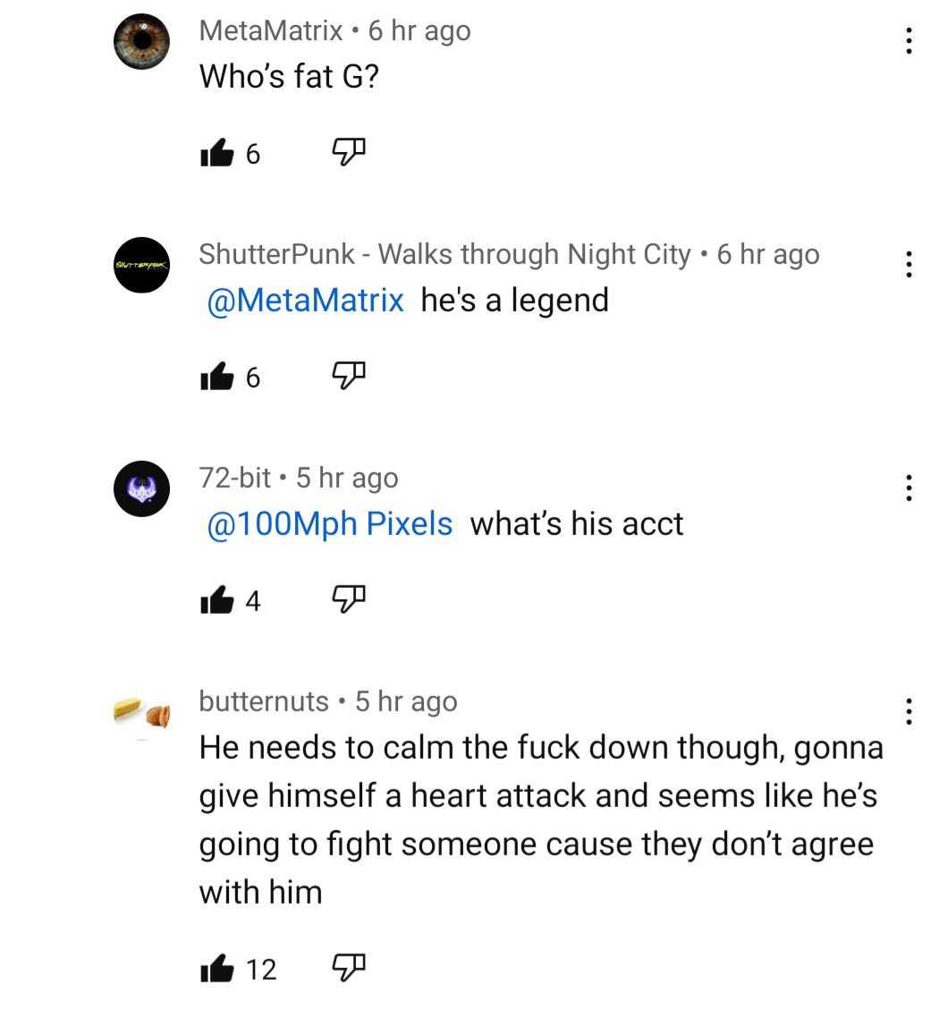Image resolution: width=947 pixels, height=1019 pixels.
Task: Like 72-bit's "what's his acct" comment
Action: coord(217,600)
